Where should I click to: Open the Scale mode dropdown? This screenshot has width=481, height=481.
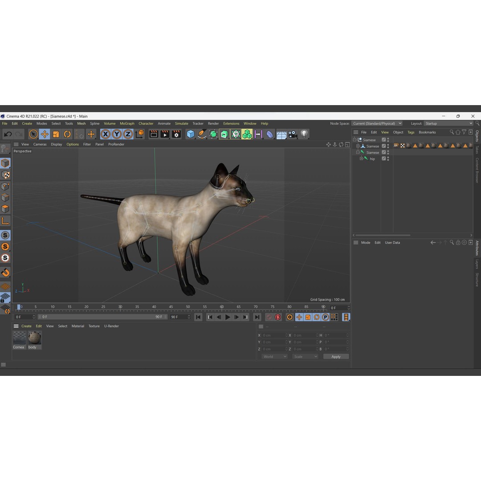[305, 356]
